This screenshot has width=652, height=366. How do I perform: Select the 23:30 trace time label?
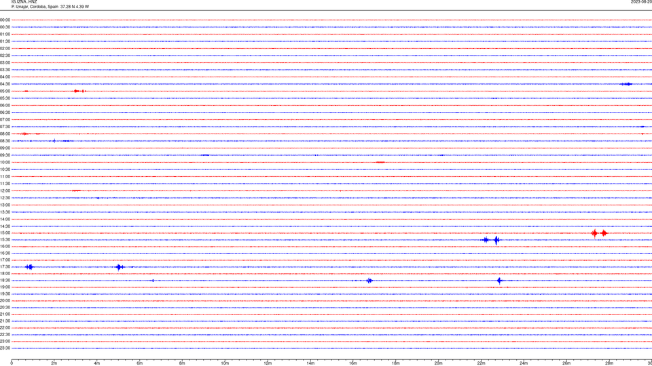pyautogui.click(x=5, y=348)
